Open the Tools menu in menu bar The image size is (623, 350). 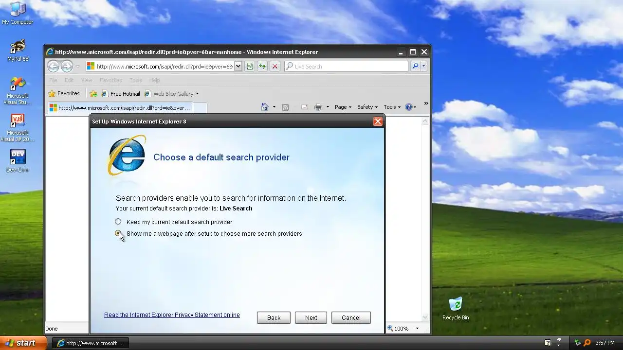(135, 80)
